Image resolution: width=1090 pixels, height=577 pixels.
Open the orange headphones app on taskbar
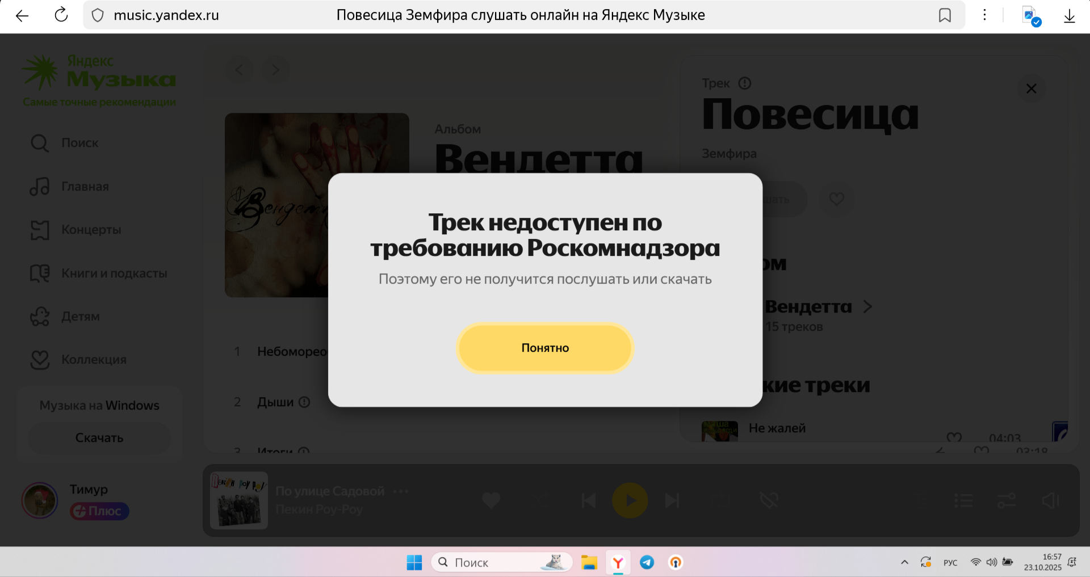tap(676, 562)
